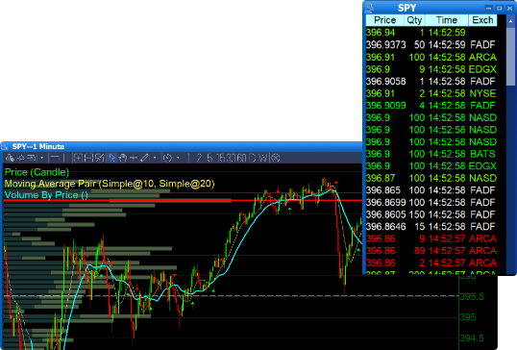Click the SPY time and sales window icon
517x350 pixels.
click(x=370, y=8)
